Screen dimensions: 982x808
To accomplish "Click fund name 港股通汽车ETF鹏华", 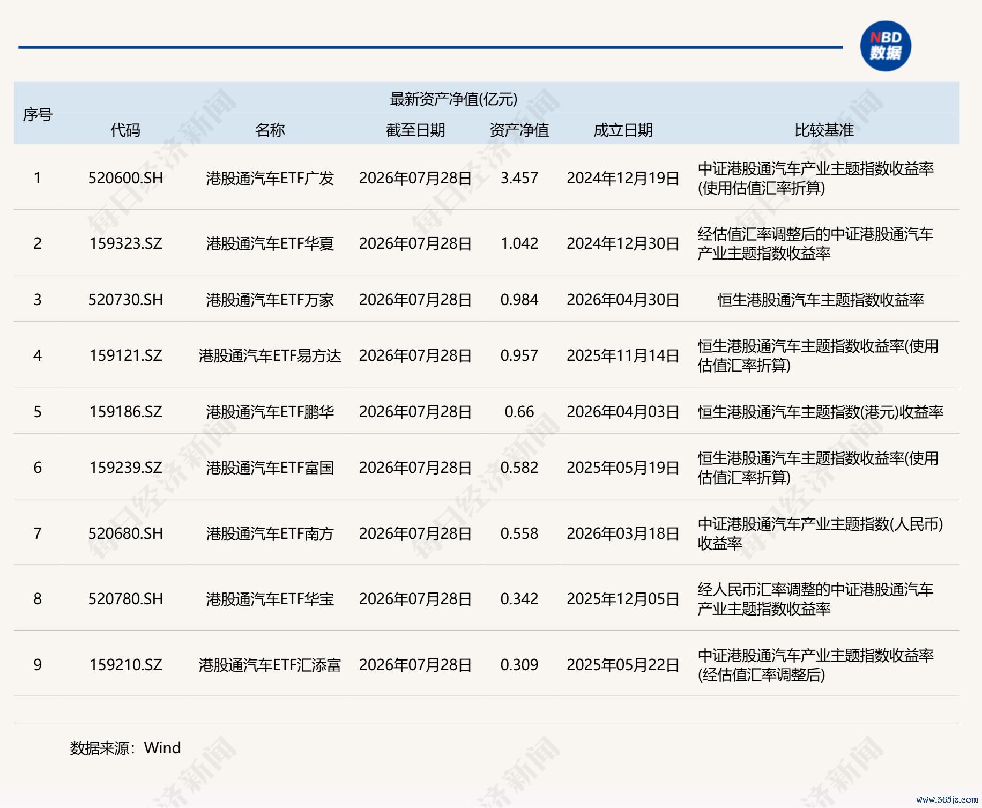I will 270,411.
